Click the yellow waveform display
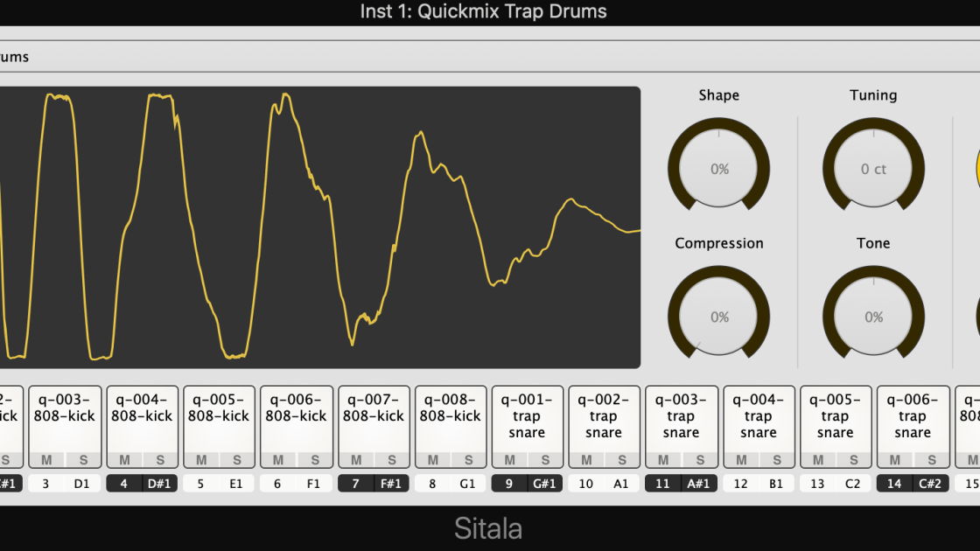980x551 pixels. pyautogui.click(x=319, y=227)
